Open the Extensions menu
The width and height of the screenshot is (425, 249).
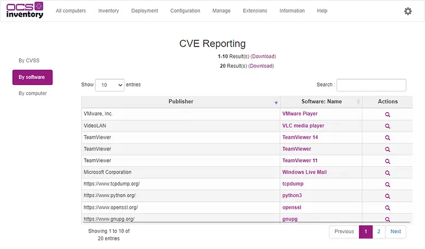tap(255, 11)
